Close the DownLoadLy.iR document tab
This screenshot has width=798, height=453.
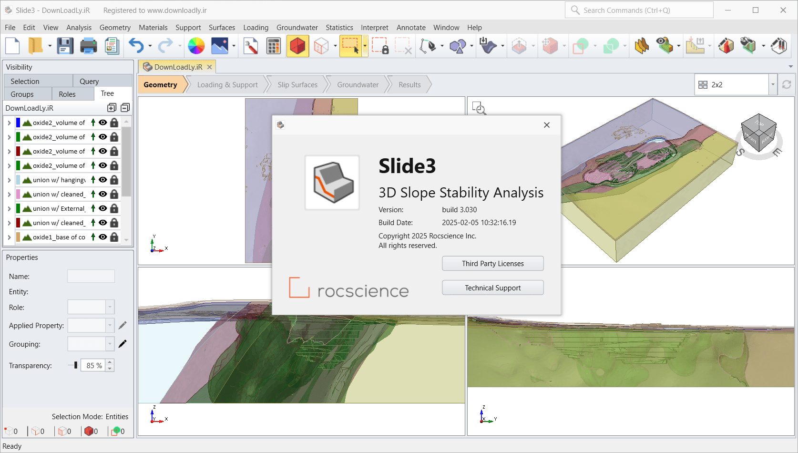point(209,67)
